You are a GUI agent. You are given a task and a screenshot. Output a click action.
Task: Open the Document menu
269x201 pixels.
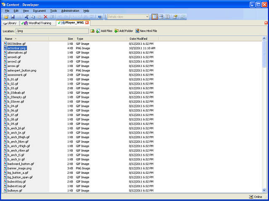pos(39,11)
